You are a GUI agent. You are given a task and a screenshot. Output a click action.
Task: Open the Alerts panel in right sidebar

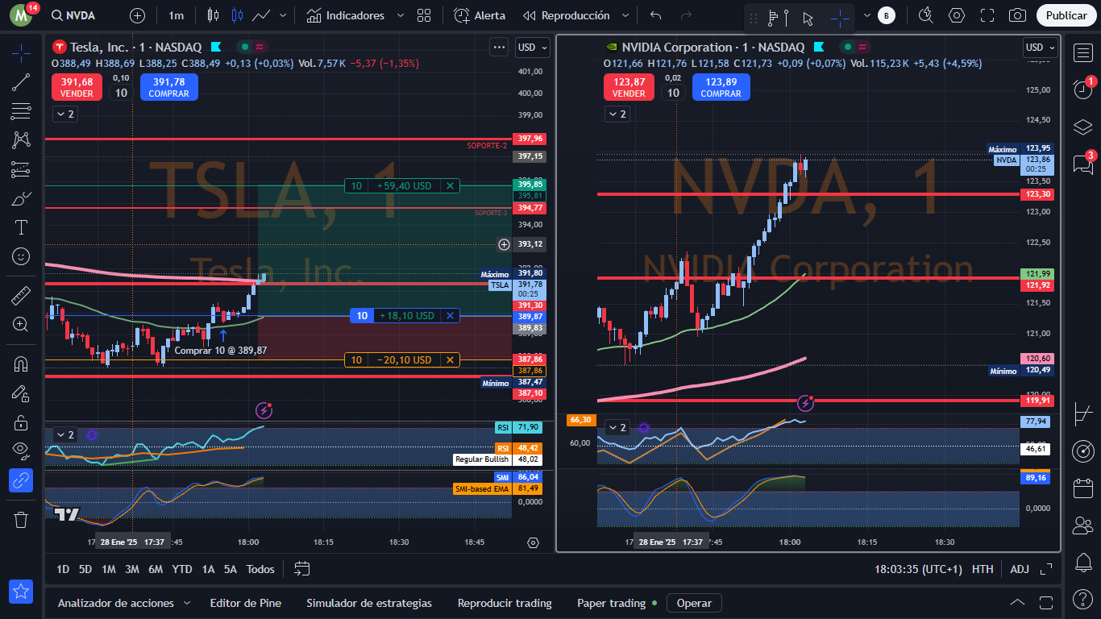[1083, 89]
